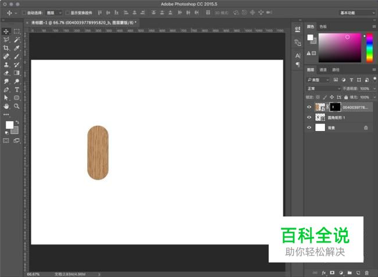378x277 pixels.
Task: Select the Hand tool
Action: coord(6,106)
